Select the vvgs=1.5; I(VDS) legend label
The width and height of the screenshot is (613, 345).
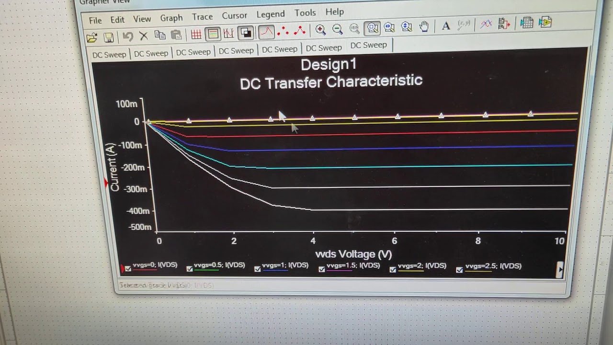point(353,265)
